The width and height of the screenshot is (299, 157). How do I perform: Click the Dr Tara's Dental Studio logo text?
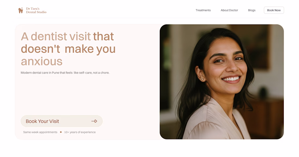36,10
